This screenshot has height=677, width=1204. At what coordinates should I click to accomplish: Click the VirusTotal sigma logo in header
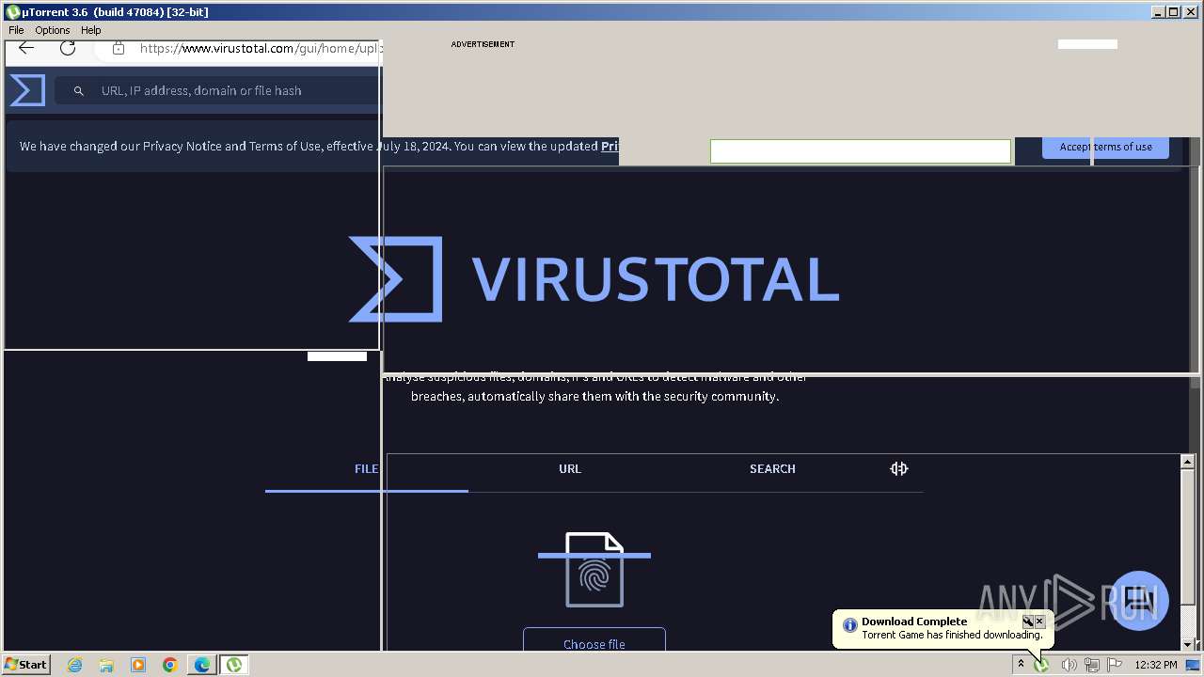(x=27, y=90)
